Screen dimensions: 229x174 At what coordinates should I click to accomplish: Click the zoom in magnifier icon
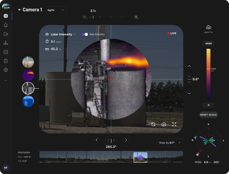[x=136, y=17]
